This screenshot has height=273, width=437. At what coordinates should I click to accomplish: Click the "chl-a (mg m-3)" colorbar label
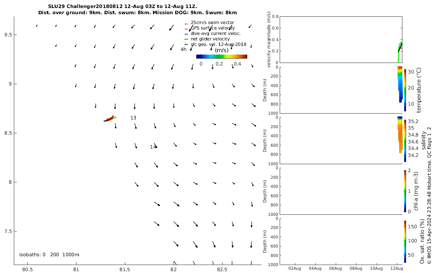pyautogui.click(x=416, y=191)
